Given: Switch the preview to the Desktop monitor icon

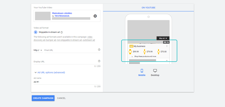Looking at the screenshot, I should (155, 71).
